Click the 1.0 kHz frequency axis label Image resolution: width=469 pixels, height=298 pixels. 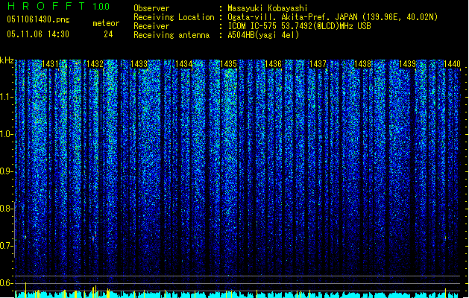pos(7,134)
